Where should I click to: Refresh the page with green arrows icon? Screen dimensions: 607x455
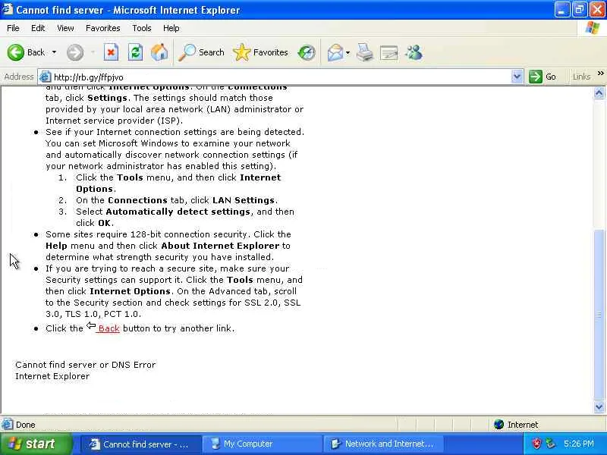click(135, 52)
